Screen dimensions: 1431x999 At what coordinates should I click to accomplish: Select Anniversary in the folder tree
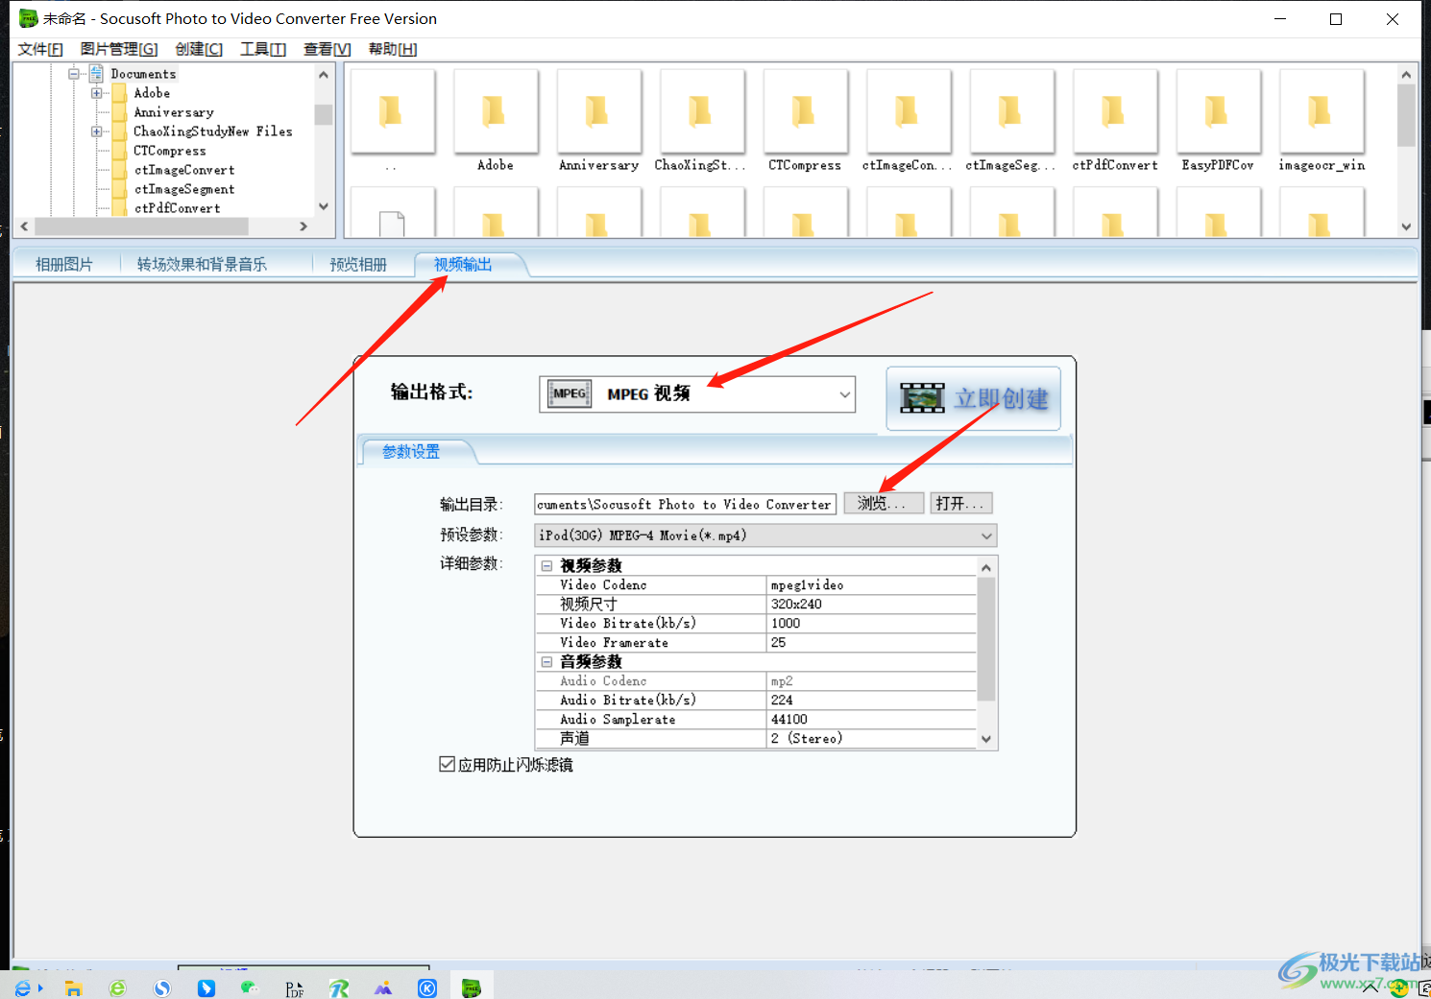174,112
